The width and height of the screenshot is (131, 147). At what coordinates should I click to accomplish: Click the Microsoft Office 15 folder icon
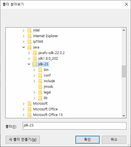tap(29, 115)
